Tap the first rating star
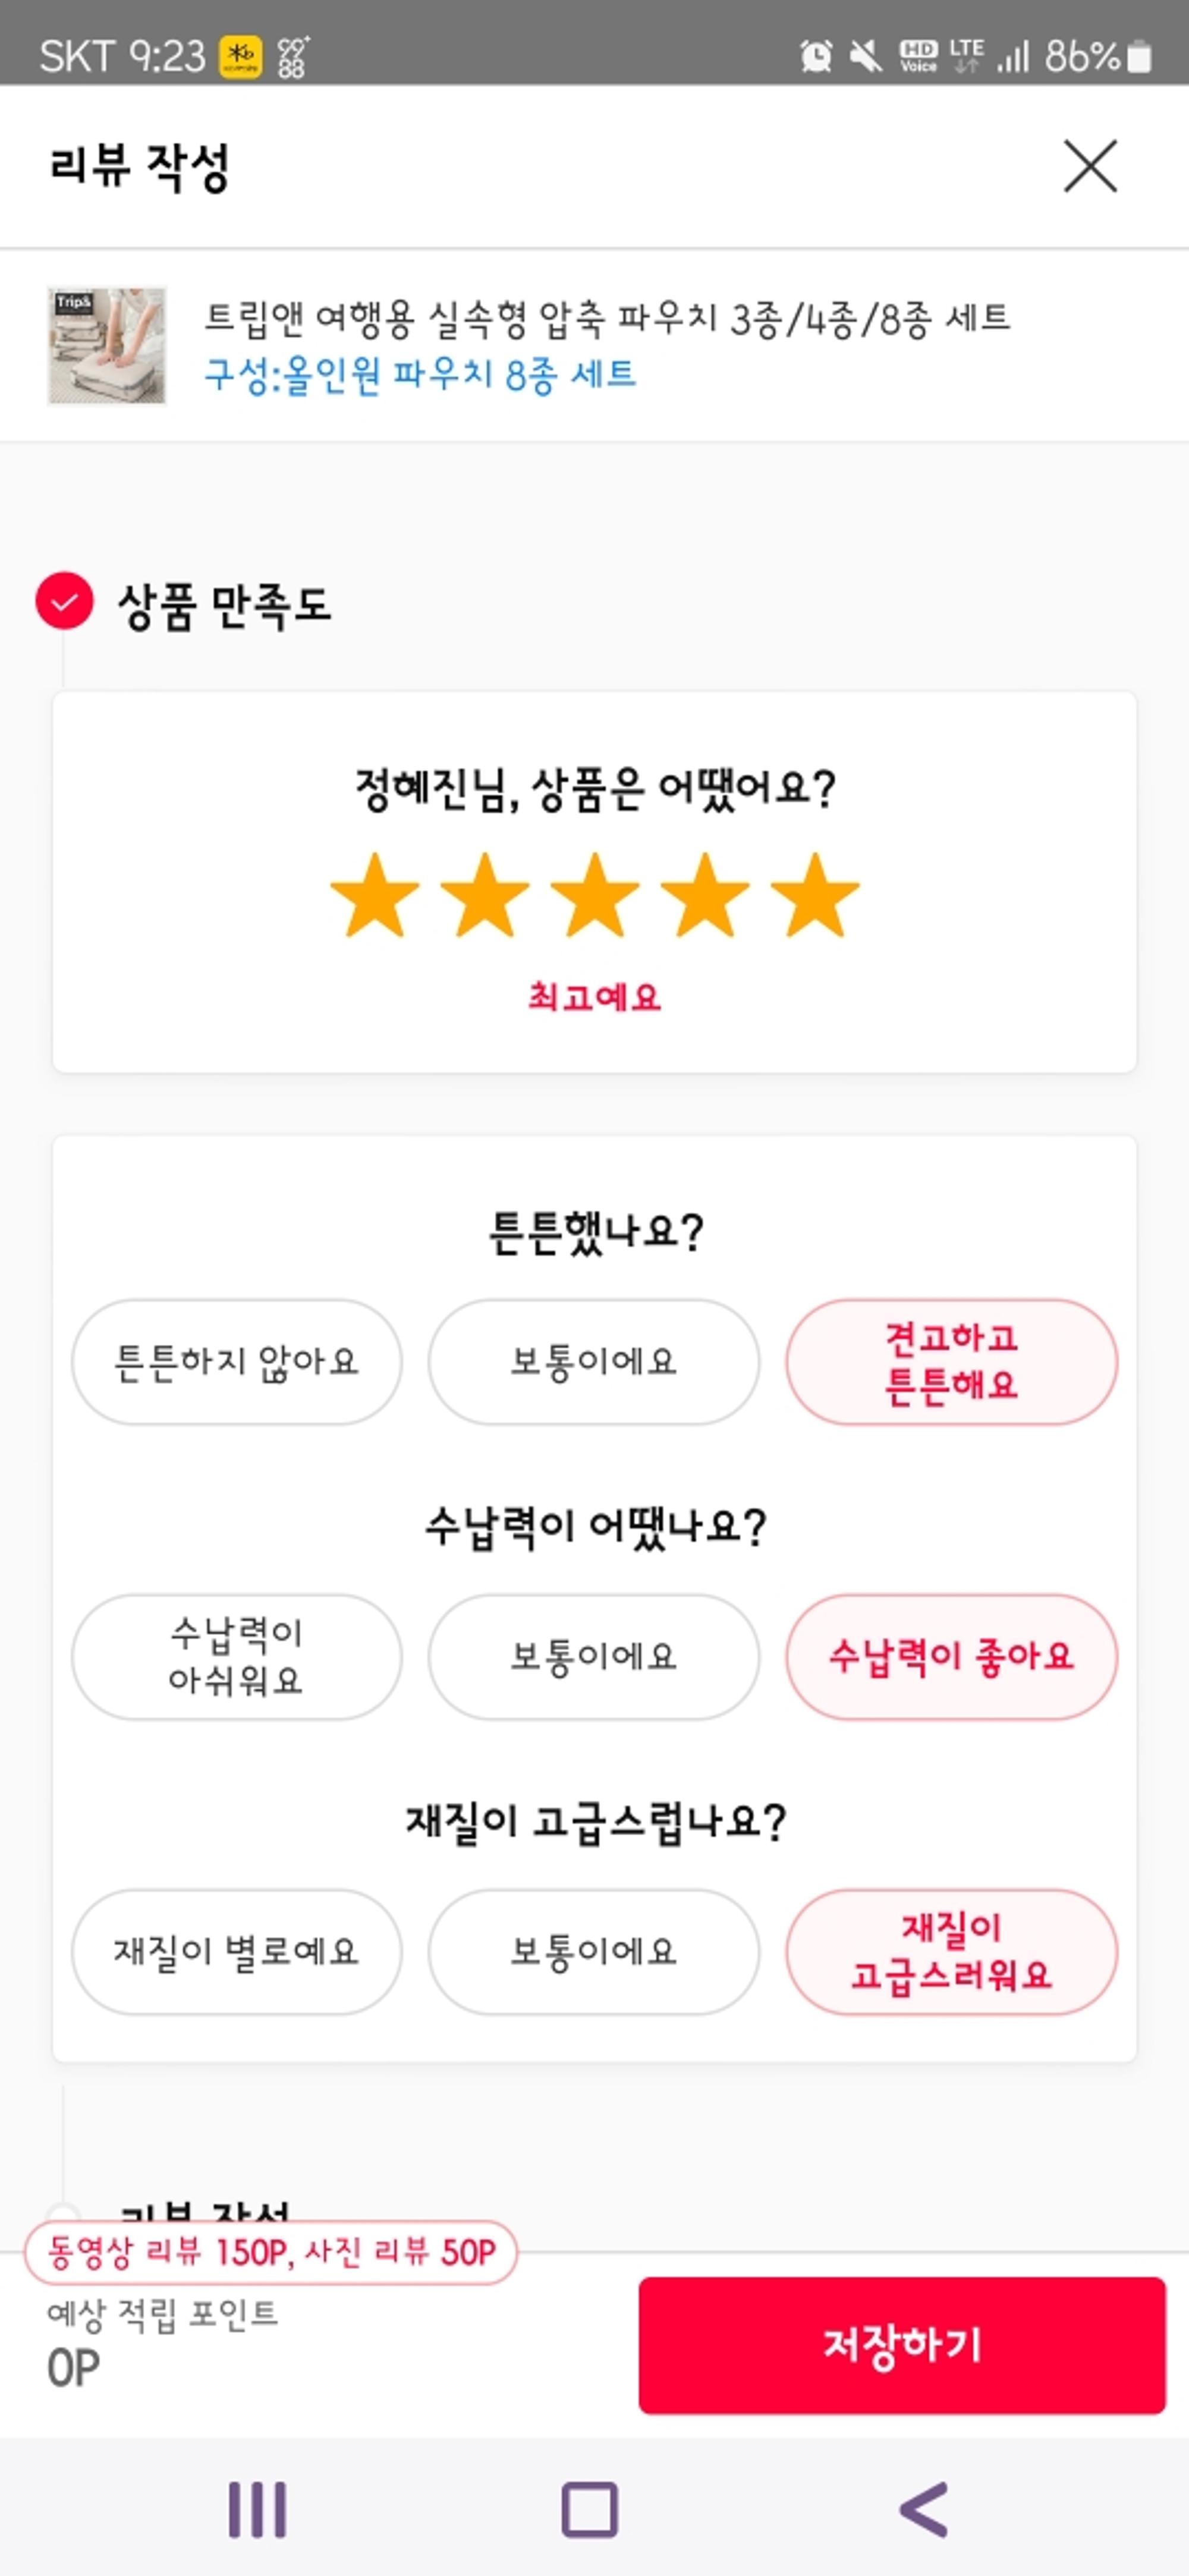This screenshot has width=1189, height=2576. click(x=375, y=895)
